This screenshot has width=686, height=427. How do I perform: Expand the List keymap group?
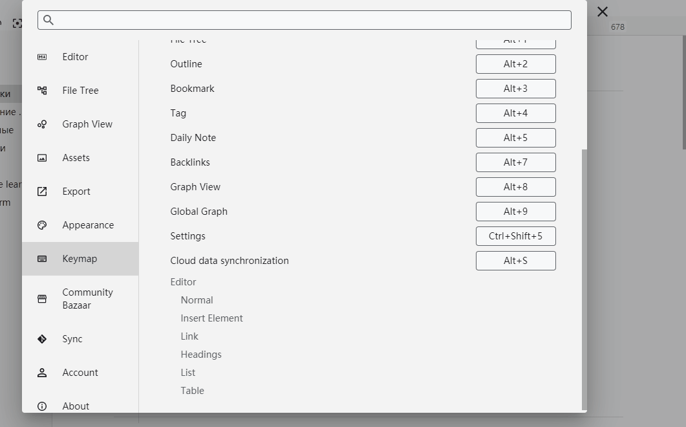[x=188, y=373]
